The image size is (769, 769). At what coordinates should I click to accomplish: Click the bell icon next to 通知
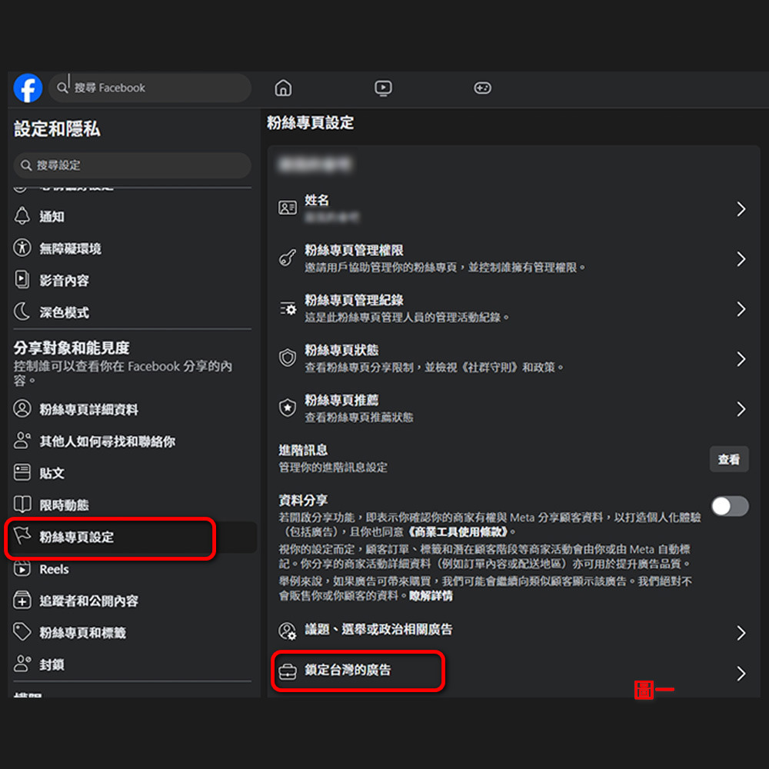pos(22,217)
